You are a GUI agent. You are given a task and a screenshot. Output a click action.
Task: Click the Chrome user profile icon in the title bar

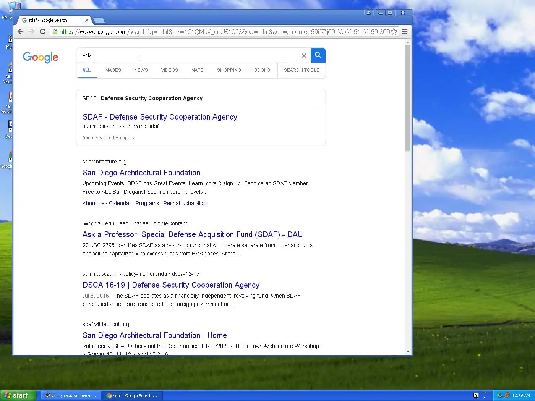pos(368,13)
